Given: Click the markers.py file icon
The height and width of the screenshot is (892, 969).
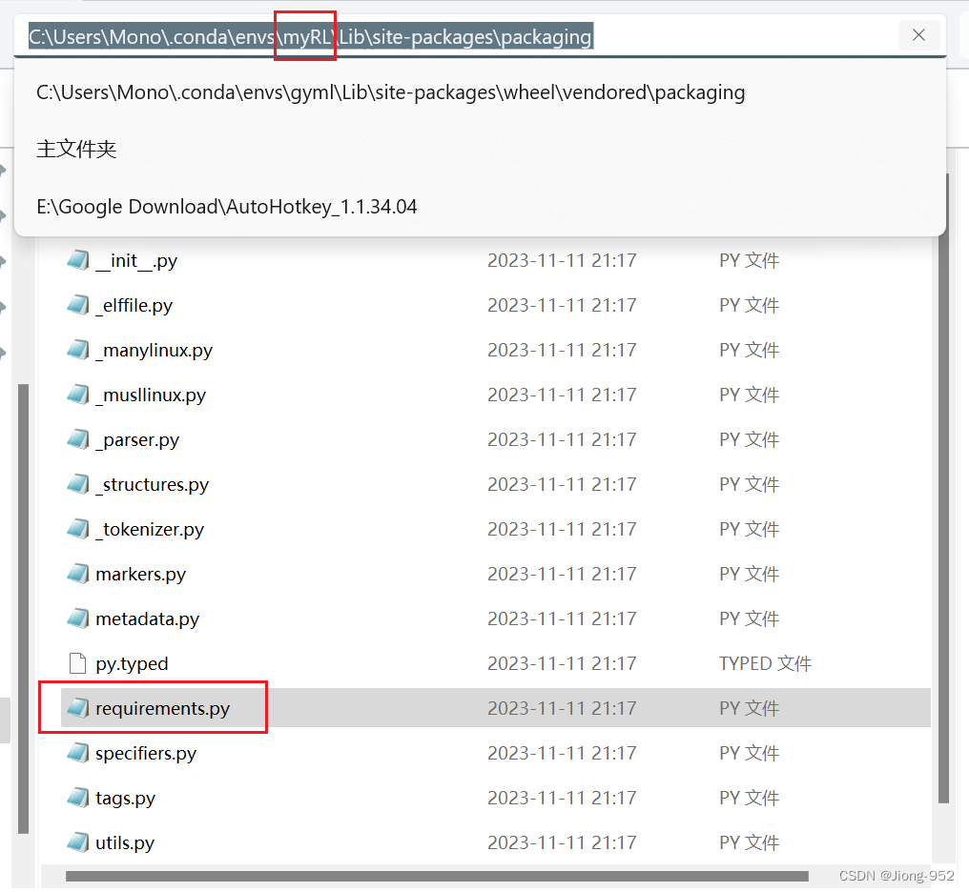Looking at the screenshot, I should pyautogui.click(x=77, y=574).
